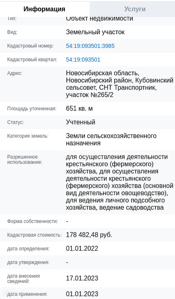Click the 178 482,48 руб. cost value
The image size is (175, 299).
click(89, 235)
